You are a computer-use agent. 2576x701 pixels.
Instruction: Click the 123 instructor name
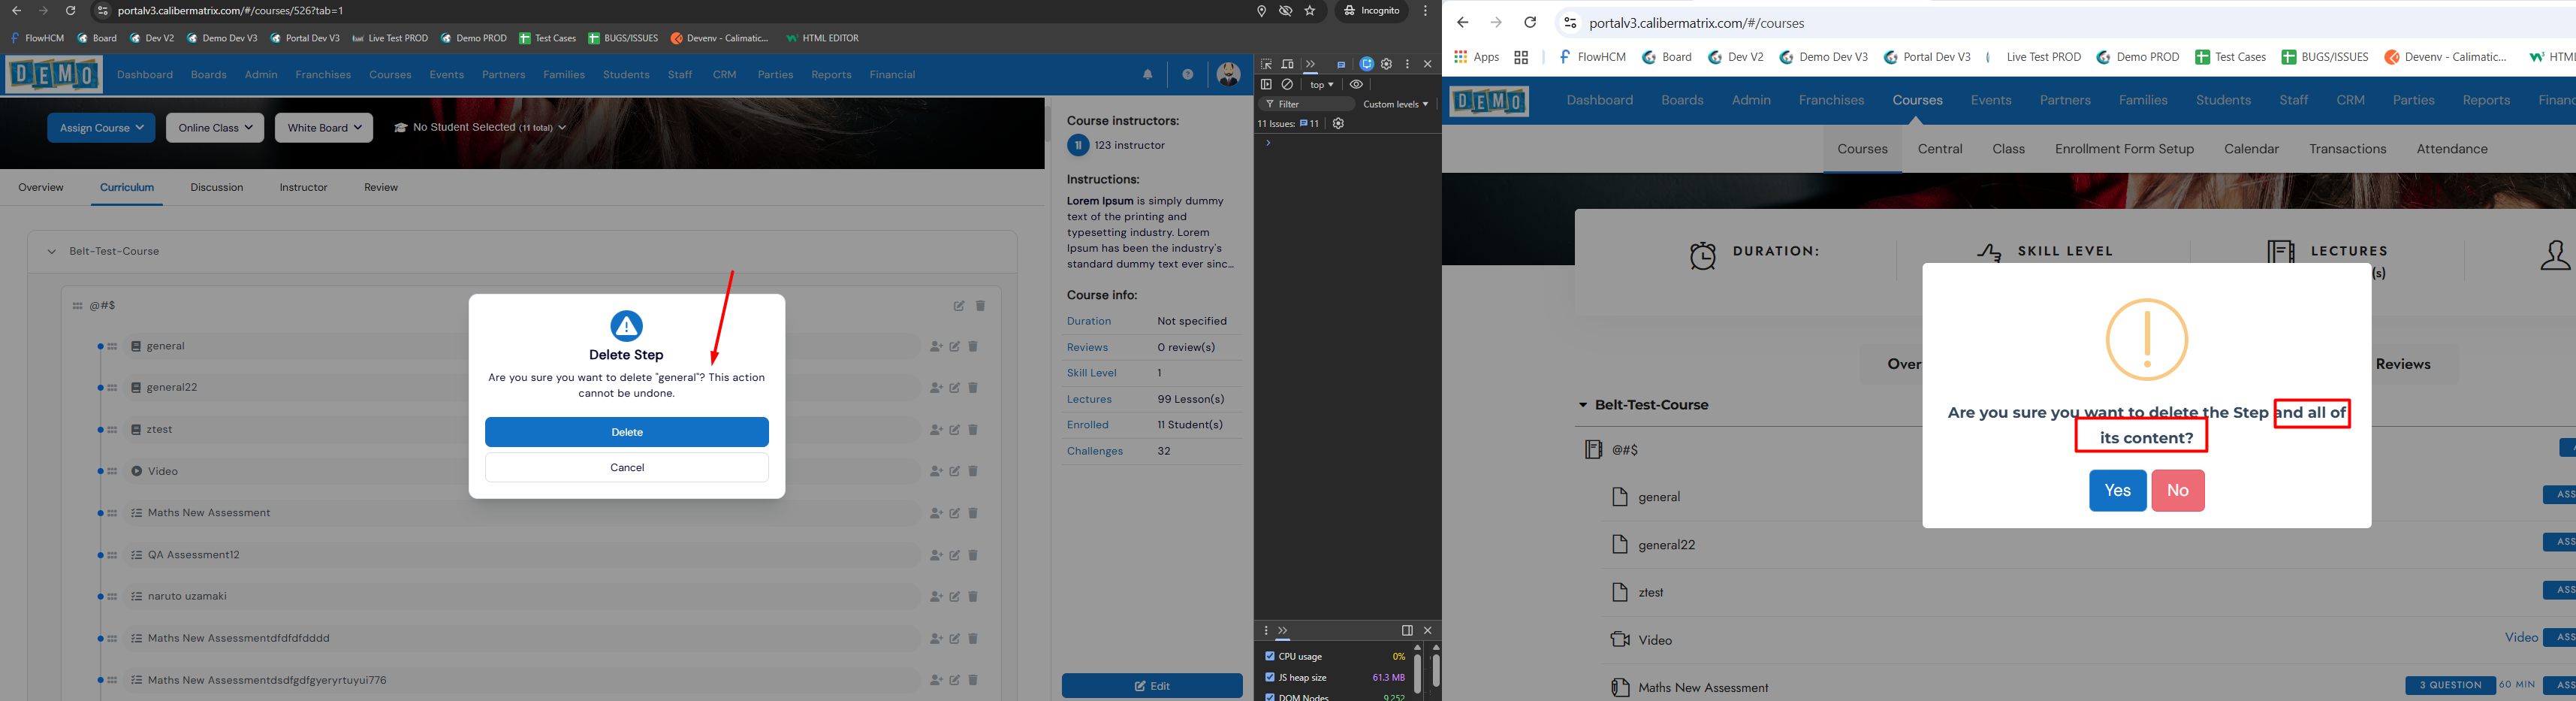click(1129, 146)
